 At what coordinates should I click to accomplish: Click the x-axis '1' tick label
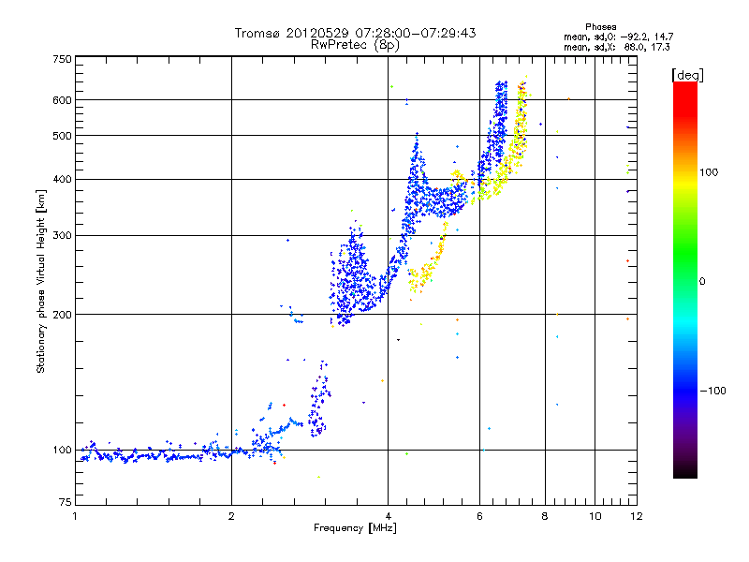click(75, 516)
